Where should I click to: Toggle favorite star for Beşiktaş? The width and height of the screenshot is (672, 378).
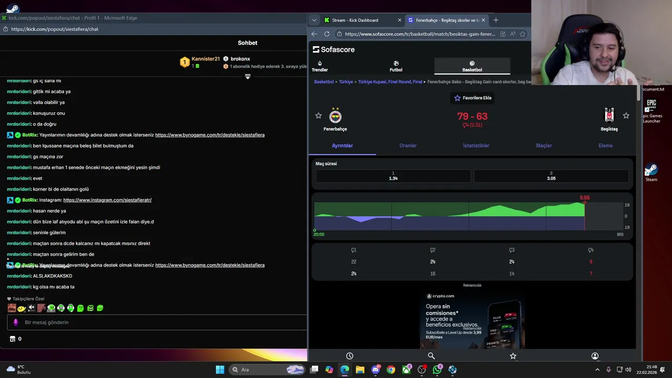[626, 115]
